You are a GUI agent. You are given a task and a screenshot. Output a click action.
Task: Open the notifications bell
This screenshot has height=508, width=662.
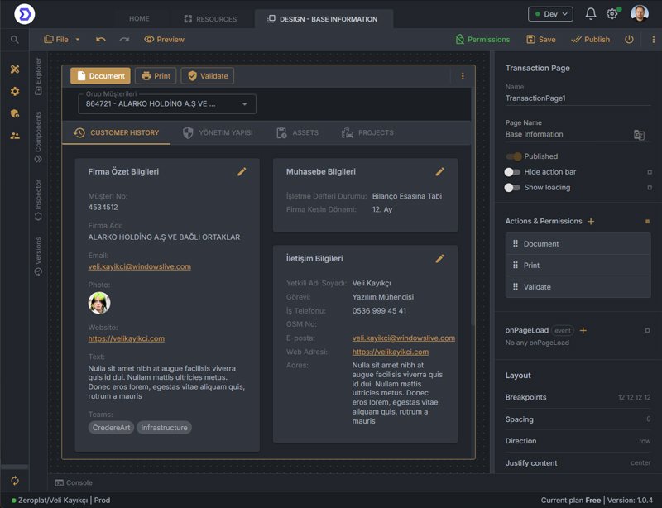[x=591, y=14]
